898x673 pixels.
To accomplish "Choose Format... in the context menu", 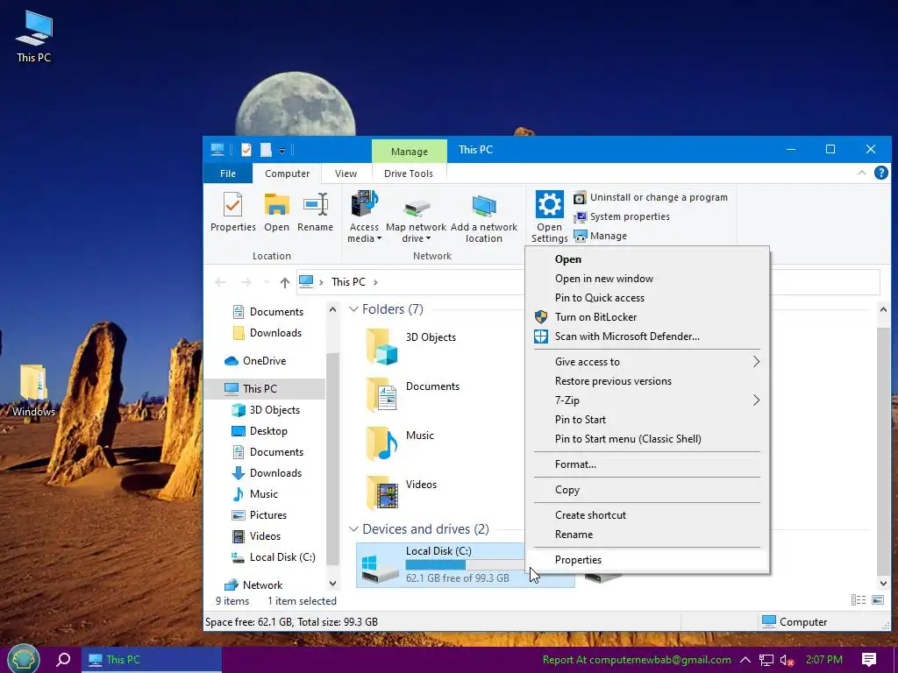I will click(648, 464).
